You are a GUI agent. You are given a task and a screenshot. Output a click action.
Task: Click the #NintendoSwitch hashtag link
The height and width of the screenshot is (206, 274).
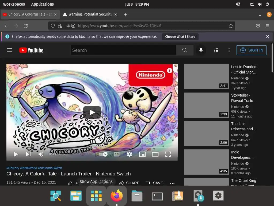tap(50, 168)
